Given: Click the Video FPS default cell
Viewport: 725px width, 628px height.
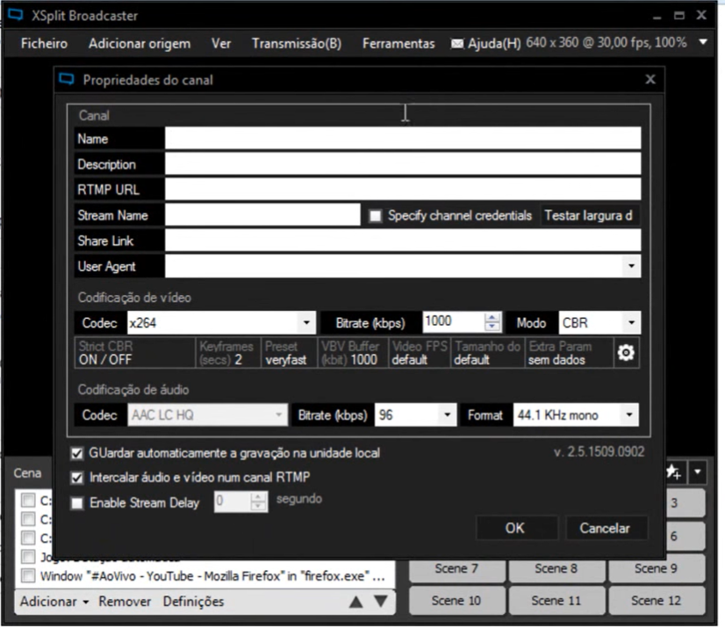Looking at the screenshot, I should click(419, 353).
